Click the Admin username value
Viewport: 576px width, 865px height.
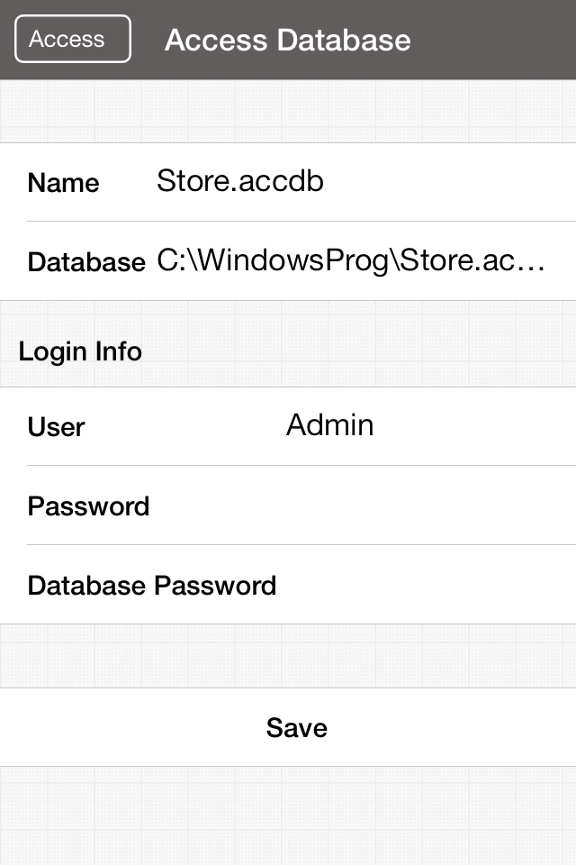tap(330, 425)
